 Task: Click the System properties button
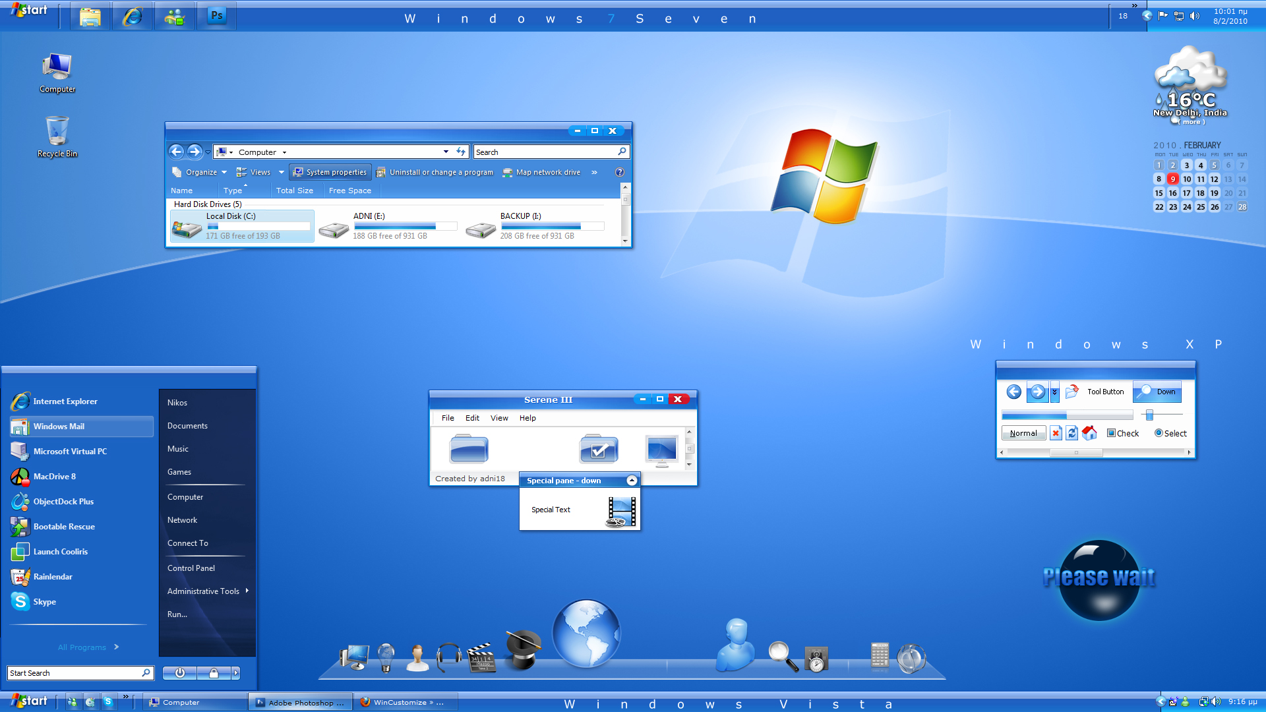coord(330,172)
